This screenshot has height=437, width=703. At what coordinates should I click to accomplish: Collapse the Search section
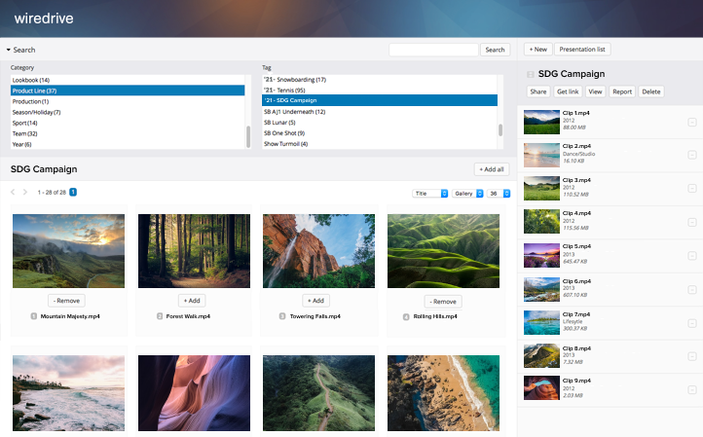click(x=9, y=50)
